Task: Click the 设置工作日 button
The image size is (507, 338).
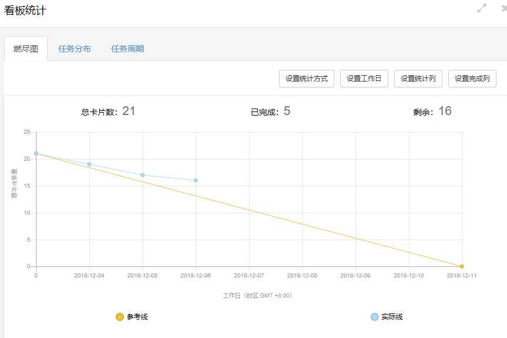Action: point(364,79)
